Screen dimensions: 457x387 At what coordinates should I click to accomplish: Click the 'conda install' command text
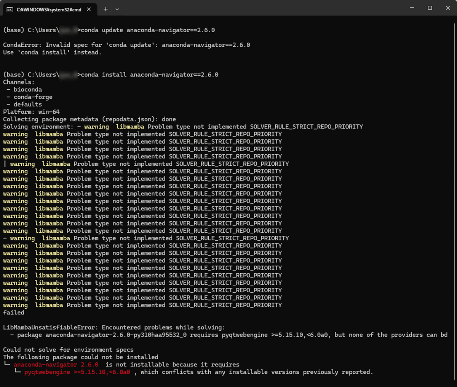[150, 75]
